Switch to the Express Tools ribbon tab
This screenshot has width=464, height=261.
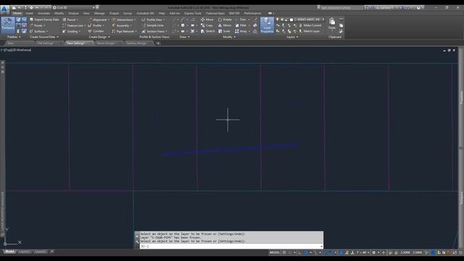coord(193,13)
